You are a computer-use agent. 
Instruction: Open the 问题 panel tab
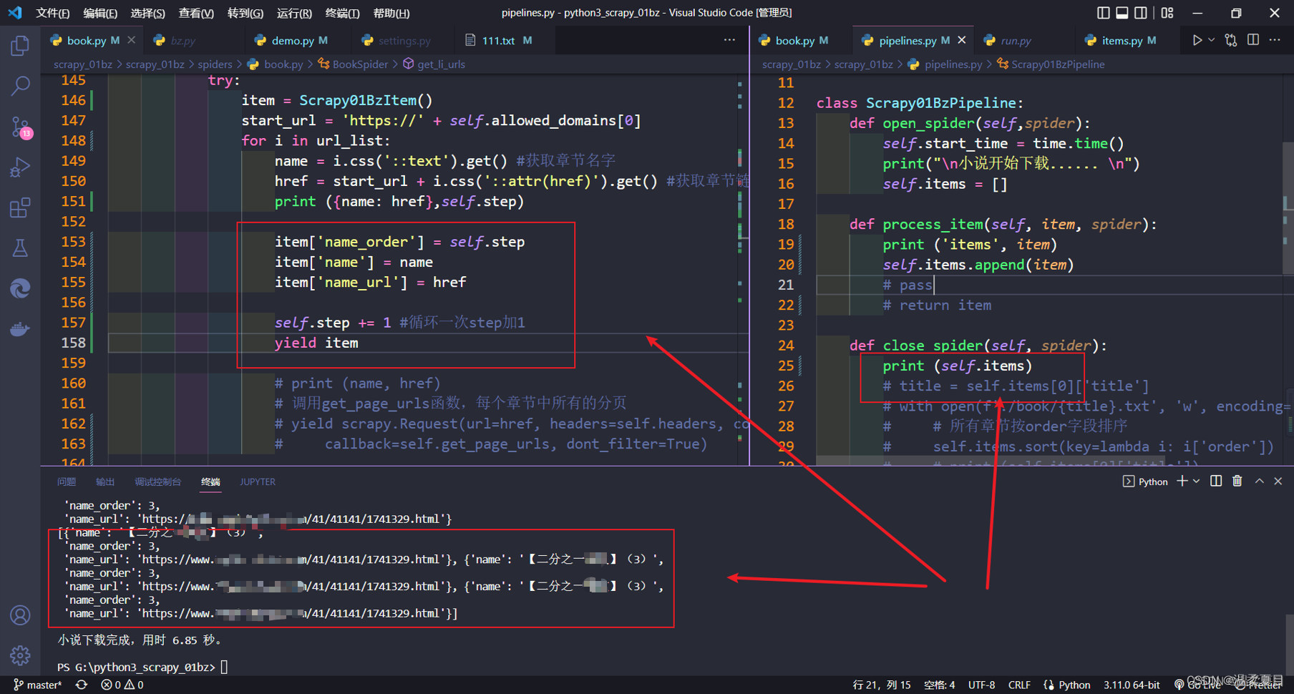click(67, 482)
